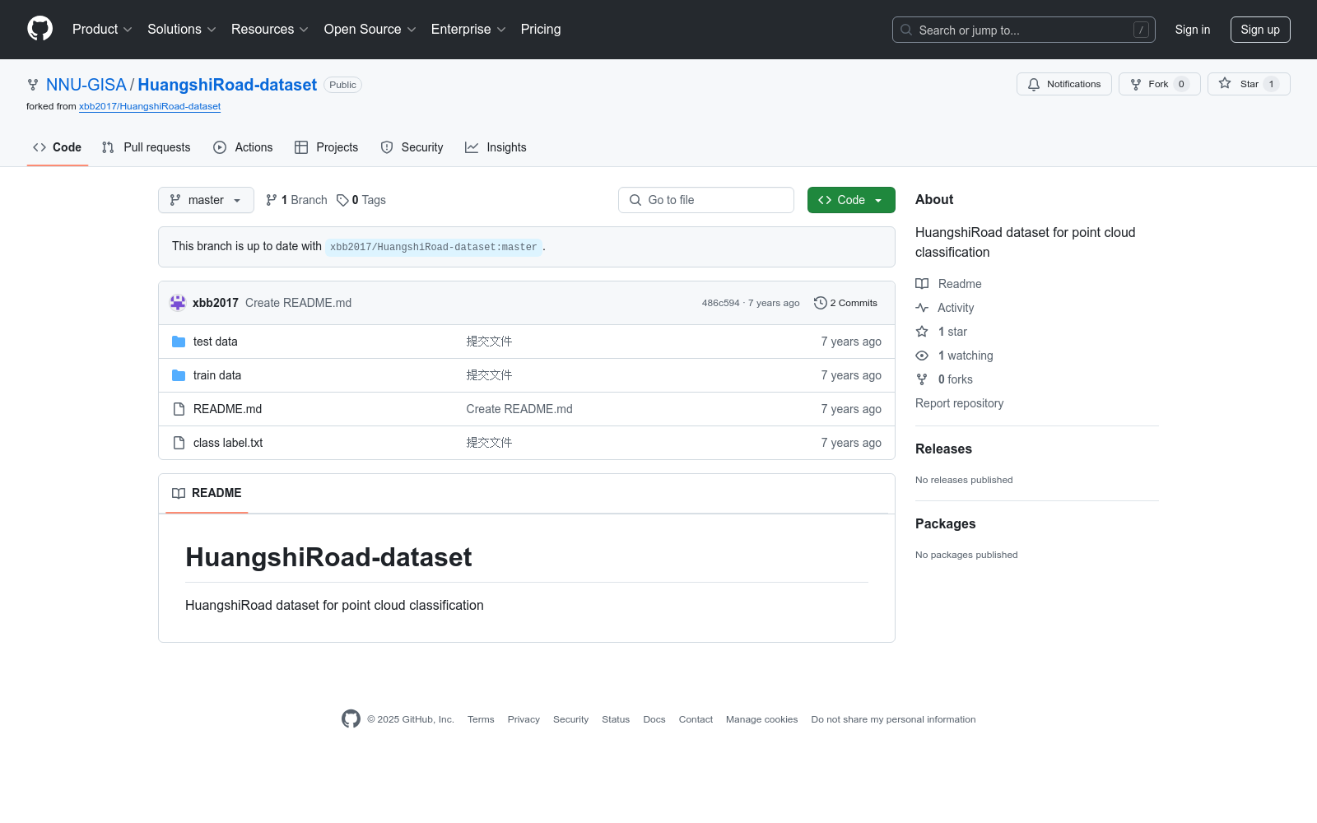The height and width of the screenshot is (823, 1317).
Task: Click the Notifications bell button
Action: (1064, 84)
